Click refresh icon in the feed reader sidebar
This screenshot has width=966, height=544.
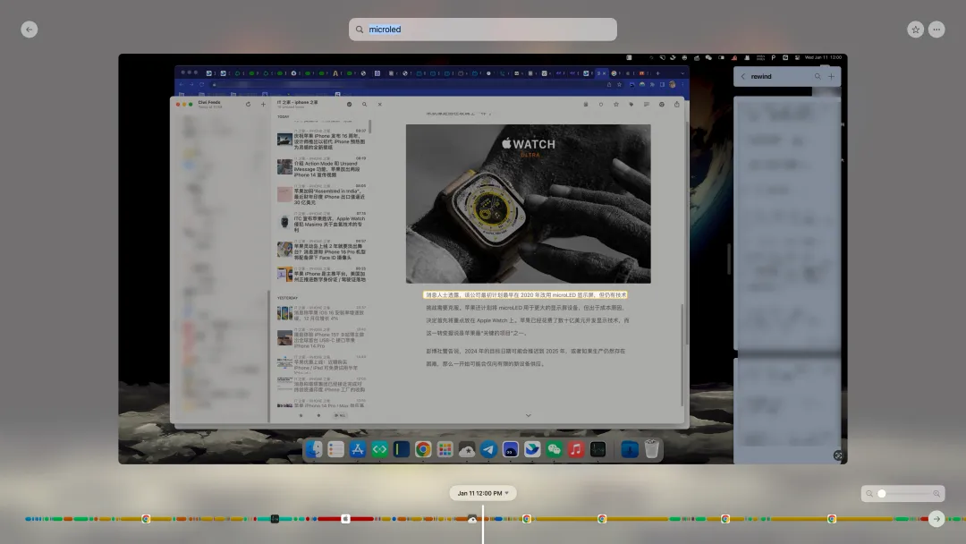[249, 104]
